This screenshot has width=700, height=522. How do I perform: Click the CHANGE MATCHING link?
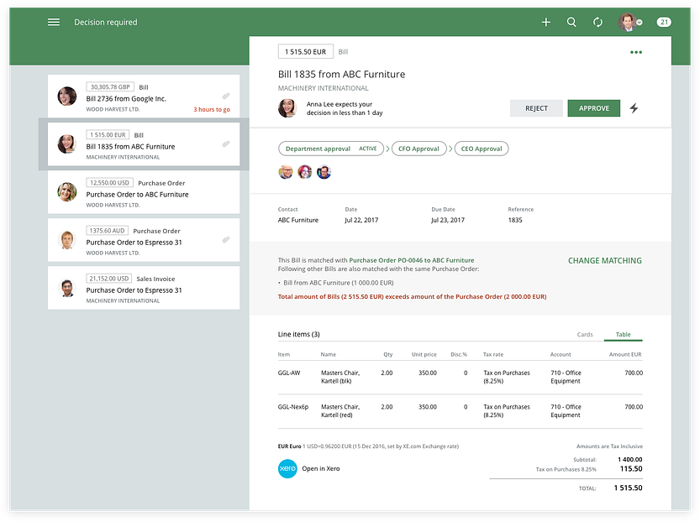click(x=604, y=260)
